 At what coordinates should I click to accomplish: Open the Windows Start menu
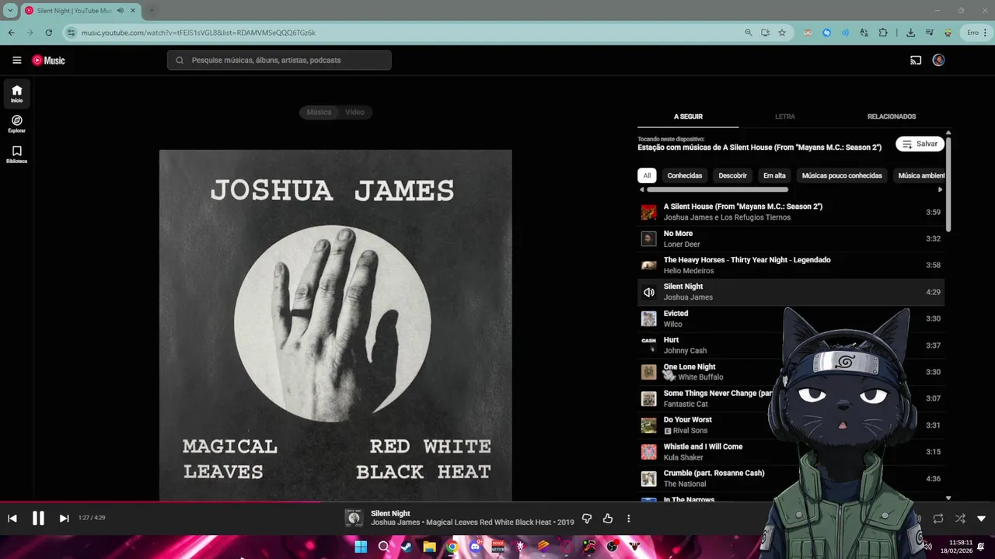point(361,547)
